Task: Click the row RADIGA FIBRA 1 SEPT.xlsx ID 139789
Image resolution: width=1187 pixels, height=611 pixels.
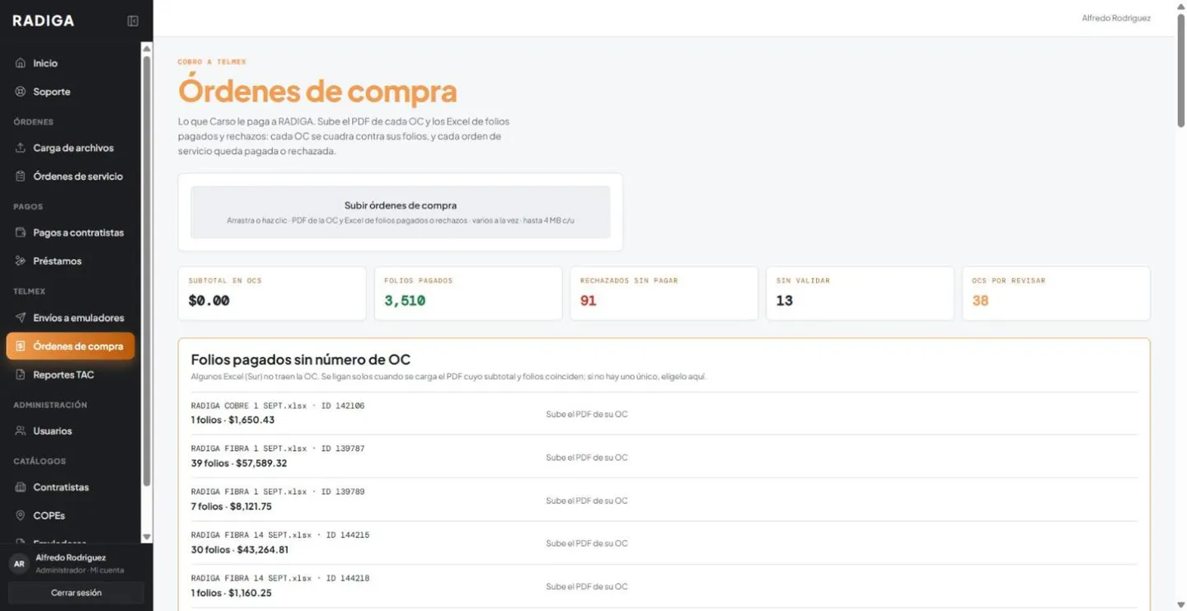Action: 664,499
